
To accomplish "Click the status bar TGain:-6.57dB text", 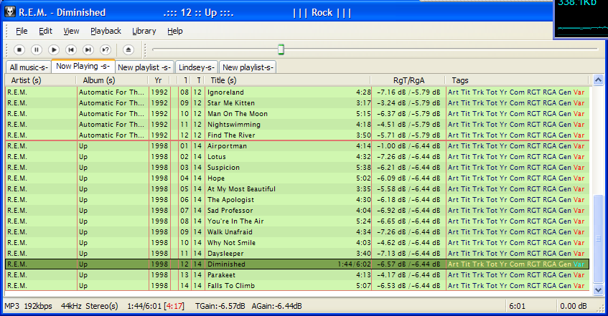I will (220, 306).
